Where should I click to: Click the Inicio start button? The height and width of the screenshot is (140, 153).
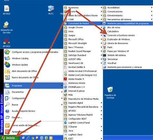tap(10, 138)
